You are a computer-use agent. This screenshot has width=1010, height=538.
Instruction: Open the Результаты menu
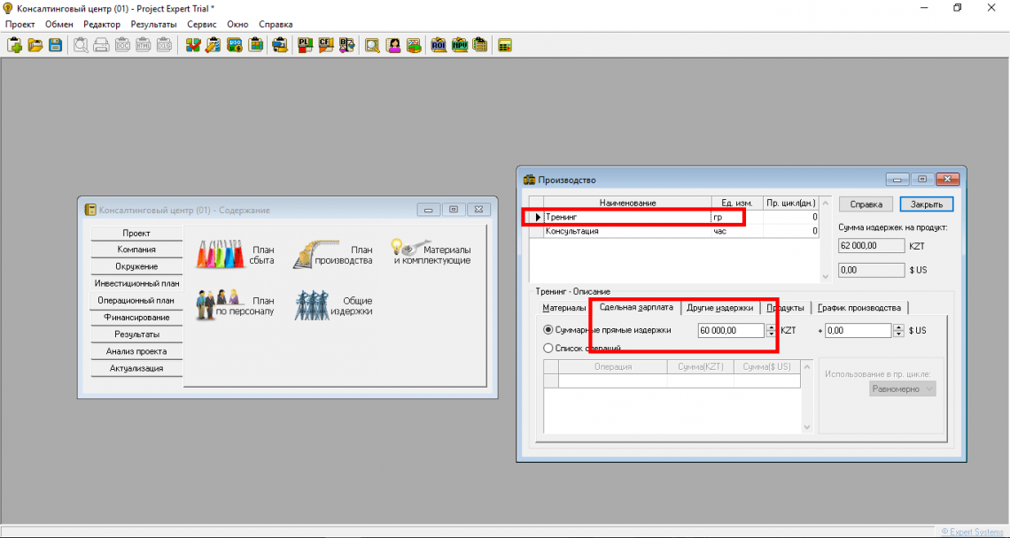153,24
